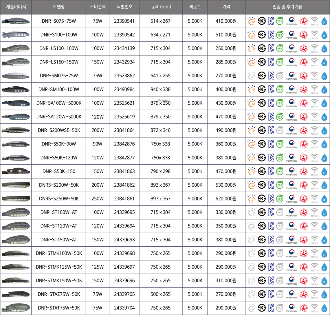330x315 pixels.
Task: Click the 250W power consumption cell
Action: [x=98, y=199]
